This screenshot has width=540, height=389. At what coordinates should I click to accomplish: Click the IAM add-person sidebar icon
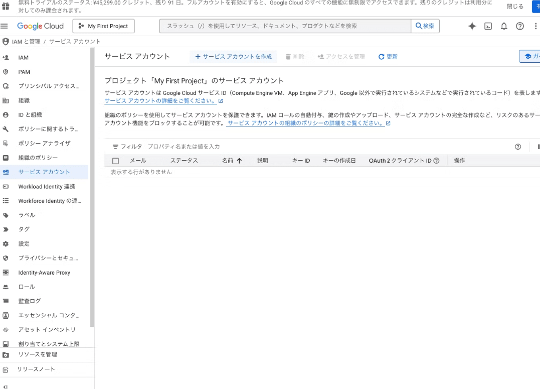(6, 58)
